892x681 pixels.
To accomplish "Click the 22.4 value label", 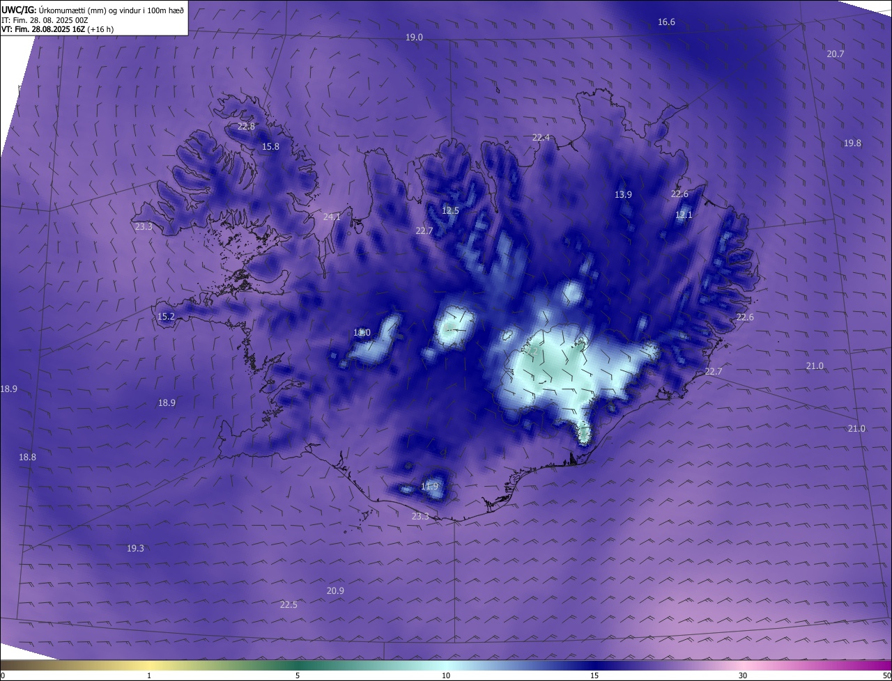I will (x=541, y=138).
